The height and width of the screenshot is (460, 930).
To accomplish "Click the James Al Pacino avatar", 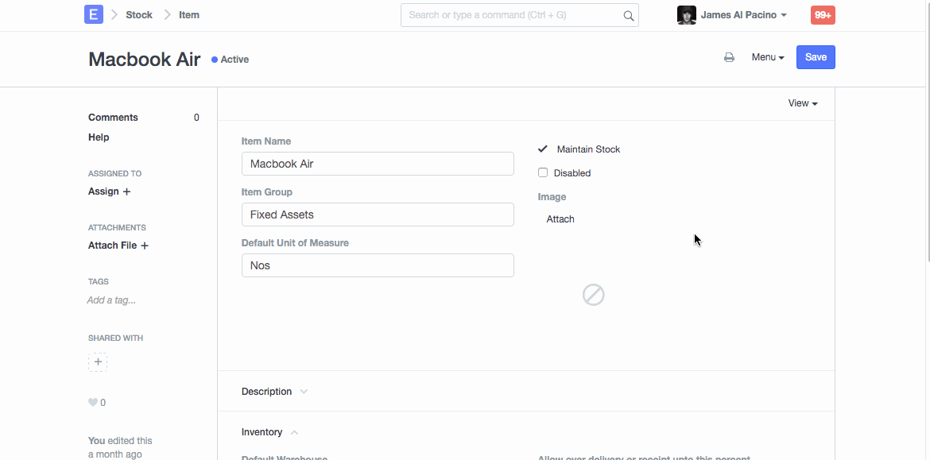I will pyautogui.click(x=687, y=15).
